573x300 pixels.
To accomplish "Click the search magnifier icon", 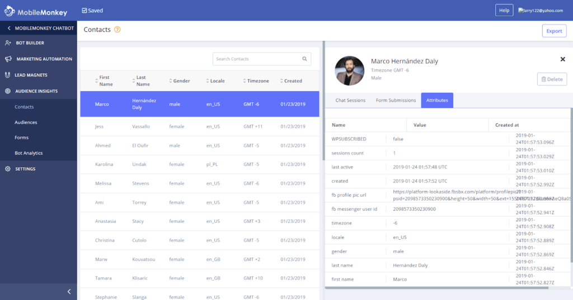I will pyautogui.click(x=304, y=59).
